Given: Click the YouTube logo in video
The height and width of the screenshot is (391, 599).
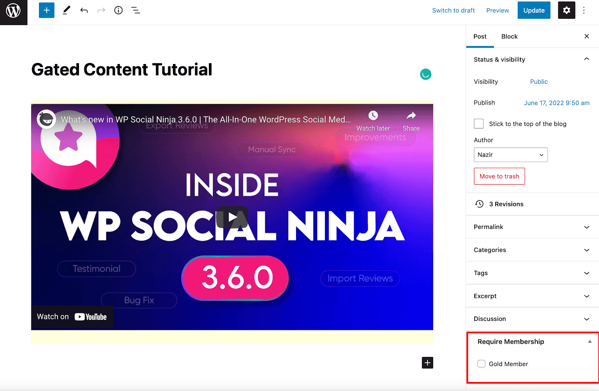Looking at the screenshot, I should [91, 317].
